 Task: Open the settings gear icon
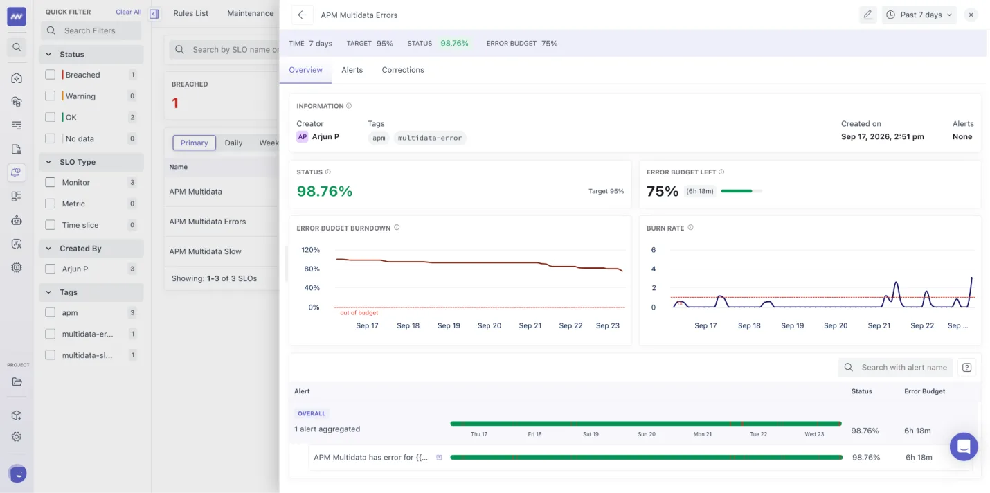point(17,437)
